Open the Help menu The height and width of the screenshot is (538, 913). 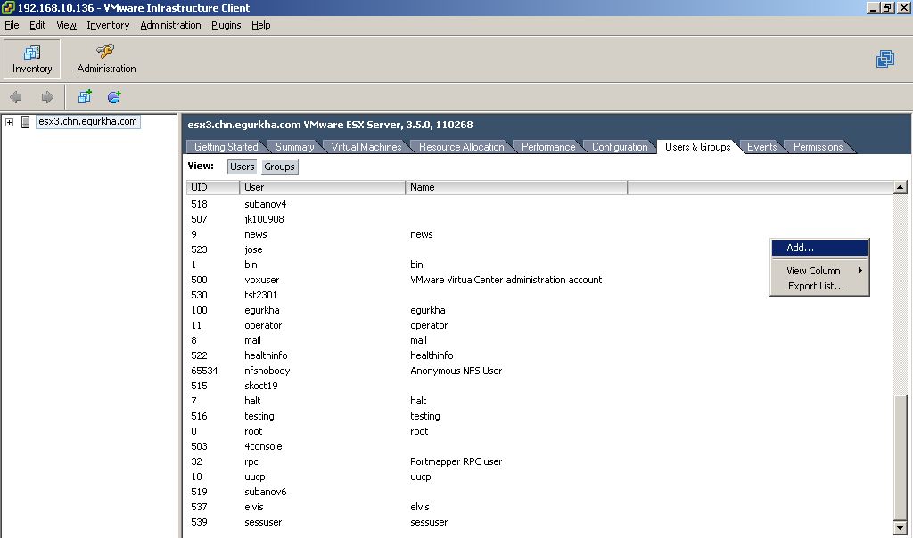coord(261,25)
